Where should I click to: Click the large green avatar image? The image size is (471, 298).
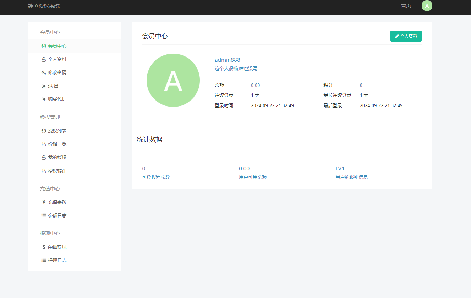pyautogui.click(x=173, y=80)
